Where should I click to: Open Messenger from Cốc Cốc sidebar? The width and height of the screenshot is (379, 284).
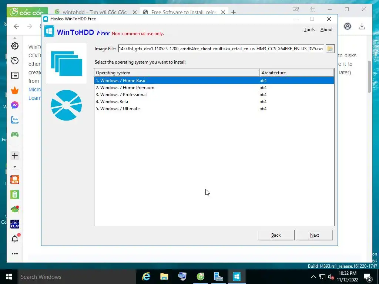pyautogui.click(x=15, y=105)
